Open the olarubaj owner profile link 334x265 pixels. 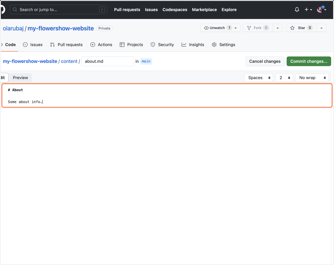(13, 28)
